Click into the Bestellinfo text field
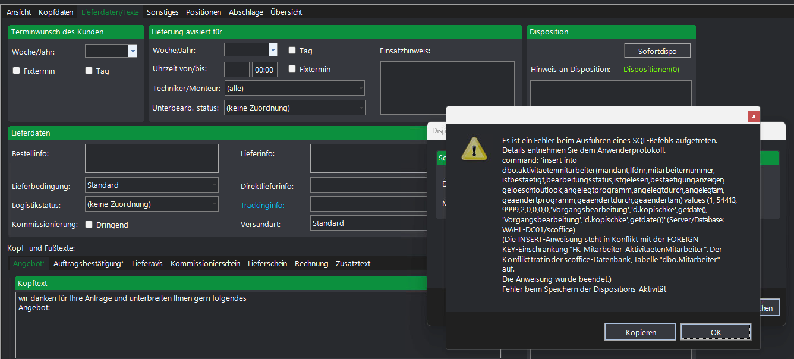 pos(152,159)
